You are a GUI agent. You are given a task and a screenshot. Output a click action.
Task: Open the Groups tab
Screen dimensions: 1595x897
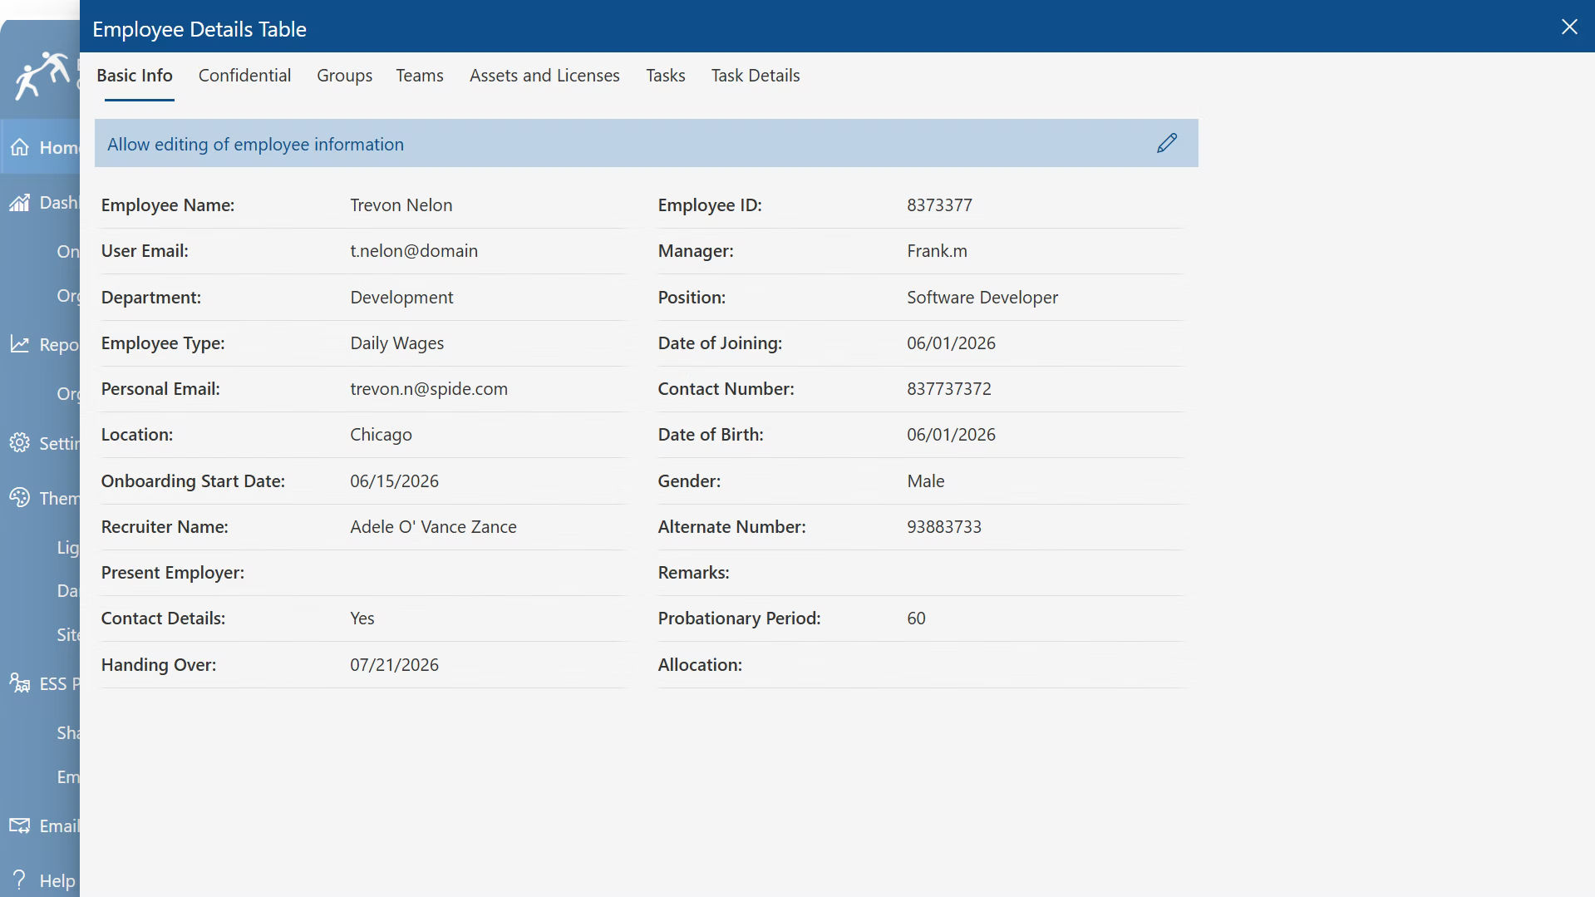[x=344, y=76]
